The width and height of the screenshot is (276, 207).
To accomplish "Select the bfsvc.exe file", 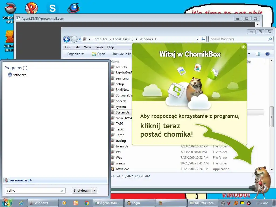I will pos(122,169).
